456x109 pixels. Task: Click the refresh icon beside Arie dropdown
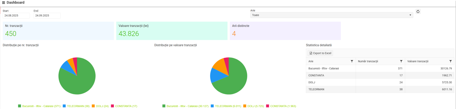(x=418, y=11)
